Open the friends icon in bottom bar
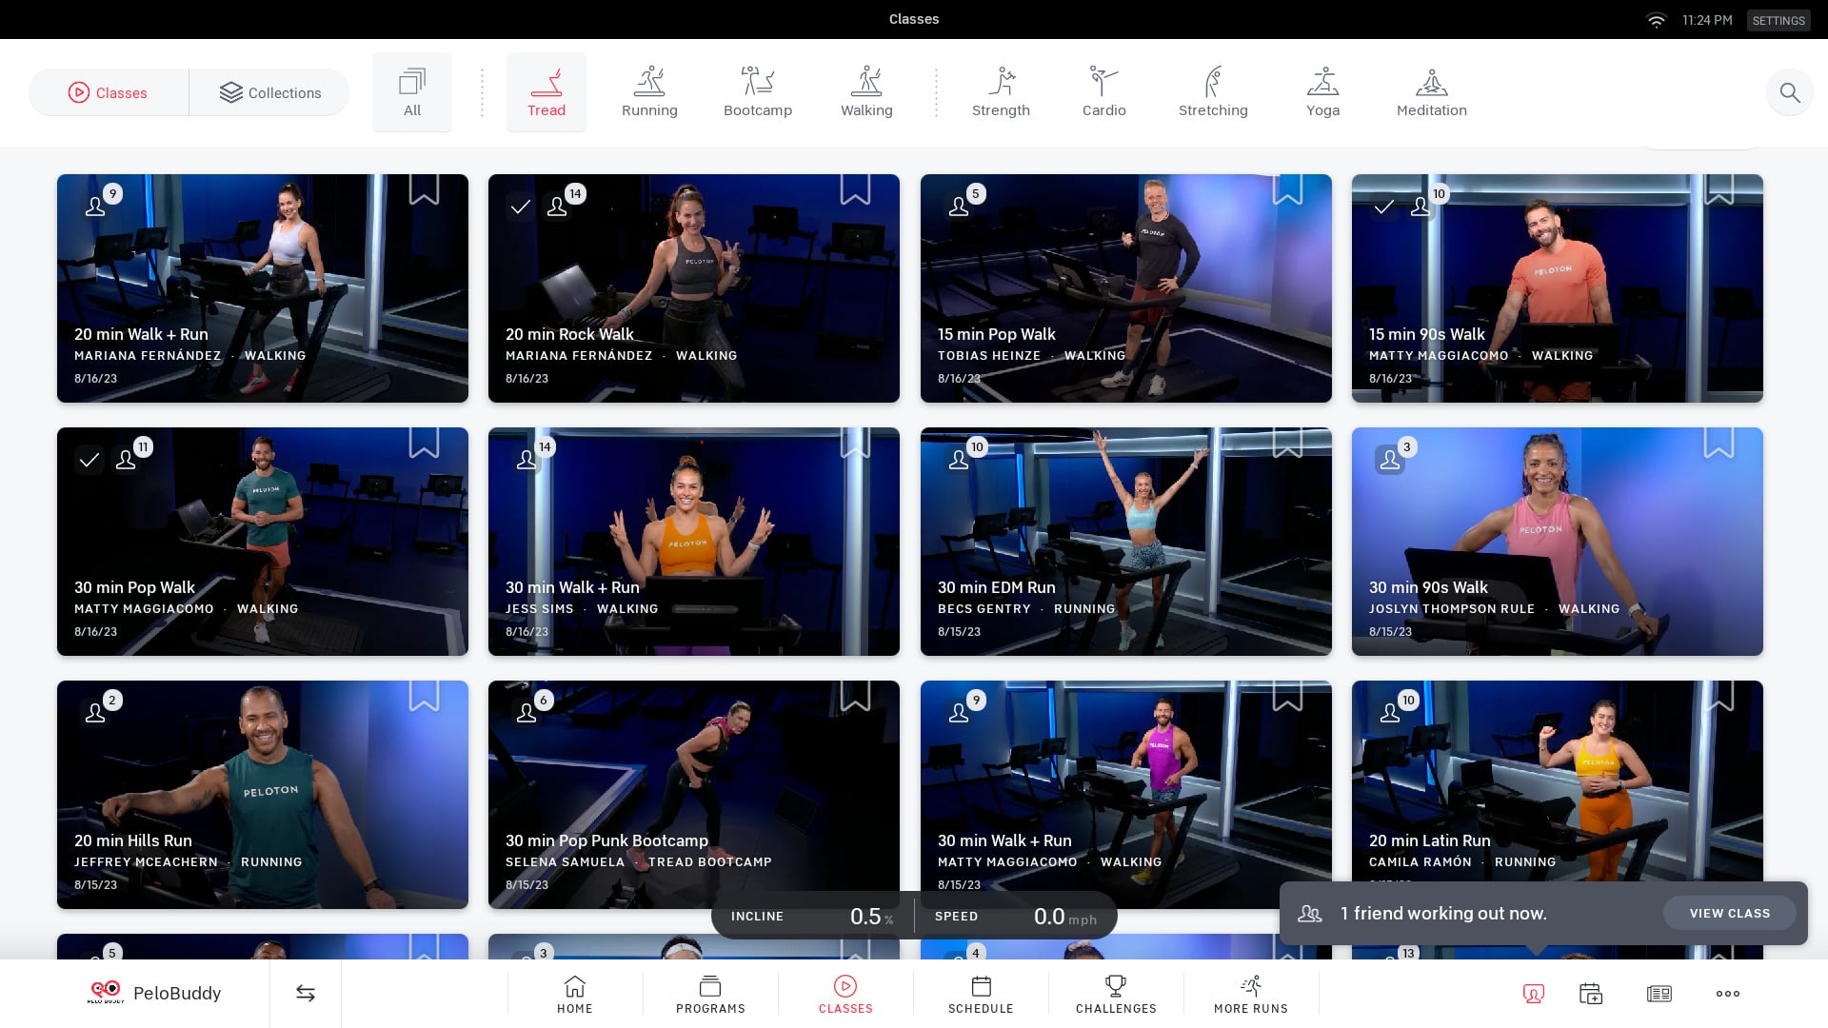Image resolution: width=1828 pixels, height=1028 pixels. [1533, 993]
